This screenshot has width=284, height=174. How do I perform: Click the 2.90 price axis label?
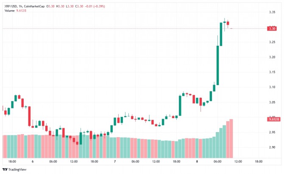coord(272,147)
